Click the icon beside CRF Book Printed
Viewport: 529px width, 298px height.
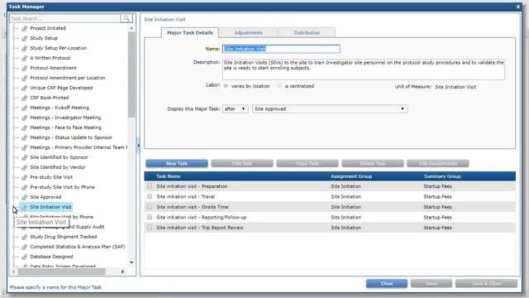(x=24, y=98)
